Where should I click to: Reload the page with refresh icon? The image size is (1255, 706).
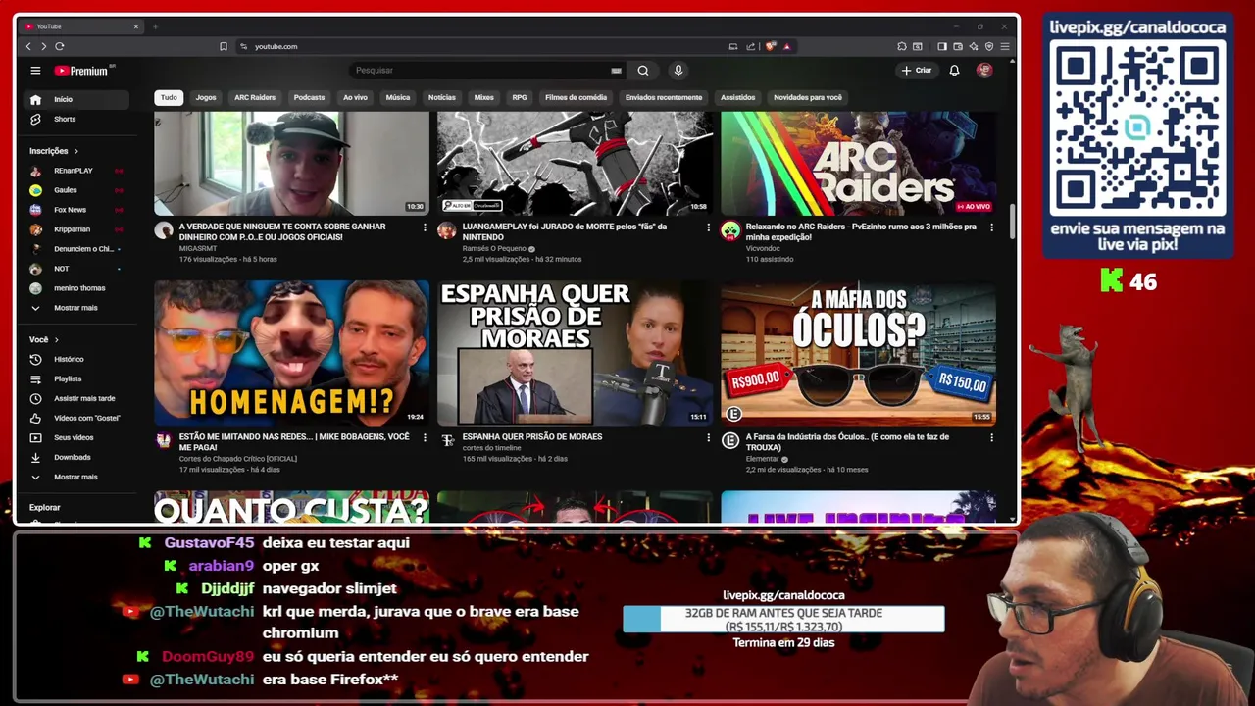coord(60,46)
